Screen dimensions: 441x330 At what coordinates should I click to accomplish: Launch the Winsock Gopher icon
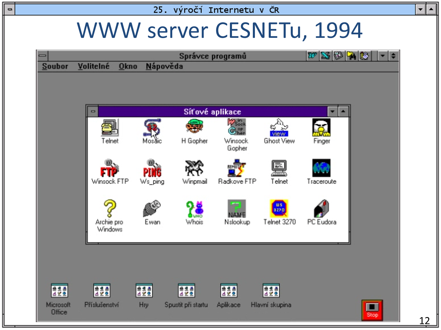click(237, 127)
